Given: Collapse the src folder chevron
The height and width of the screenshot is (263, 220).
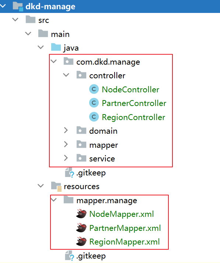Looking at the screenshot, I should (15, 20).
